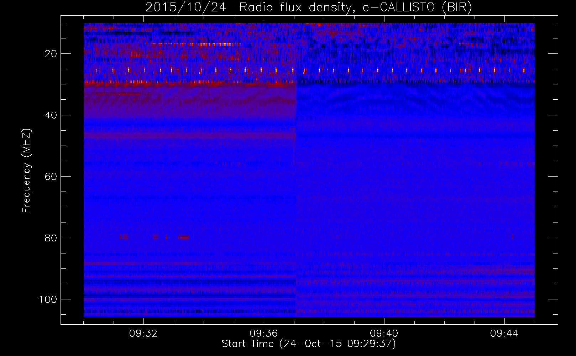Click the 09:36 time tick label
Screen dimensions: 576x356
pos(264,334)
